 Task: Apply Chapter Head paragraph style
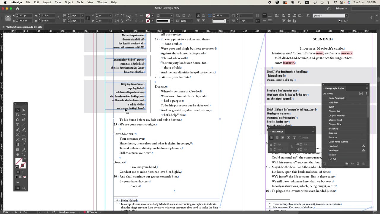pyautogui.click(x=335, y=120)
